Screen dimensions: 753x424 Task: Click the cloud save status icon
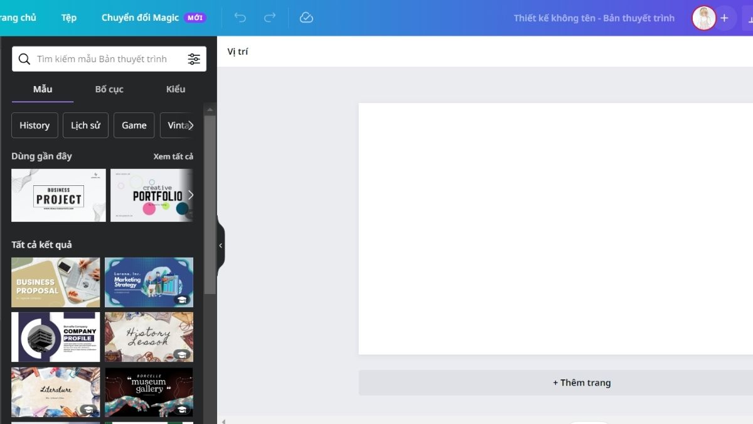point(306,18)
